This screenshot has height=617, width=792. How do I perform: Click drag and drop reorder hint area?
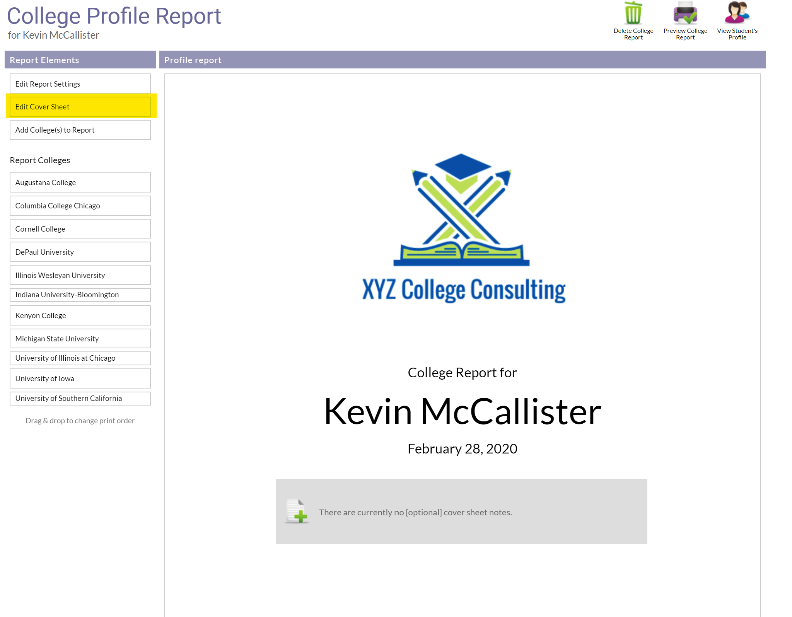pos(80,420)
